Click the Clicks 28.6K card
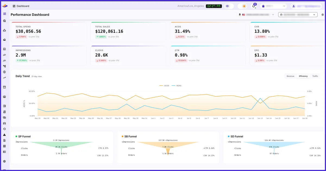This screenshot has height=171, width=326. coord(128,55)
